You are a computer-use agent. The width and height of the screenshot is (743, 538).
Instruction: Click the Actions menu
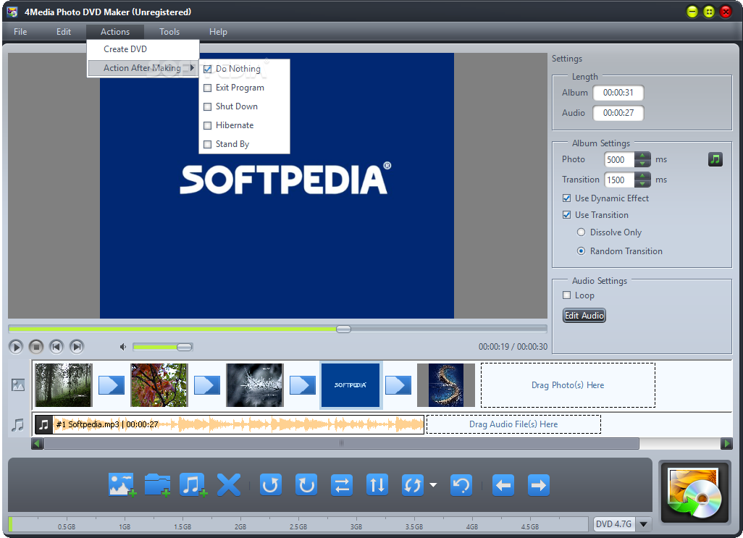[115, 32]
